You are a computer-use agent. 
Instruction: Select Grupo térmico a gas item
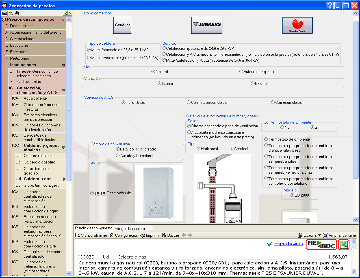click(40, 186)
